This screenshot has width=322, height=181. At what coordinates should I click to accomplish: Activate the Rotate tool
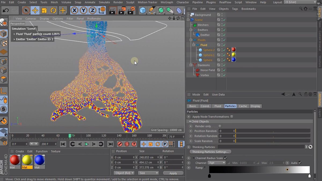(x=53, y=10)
